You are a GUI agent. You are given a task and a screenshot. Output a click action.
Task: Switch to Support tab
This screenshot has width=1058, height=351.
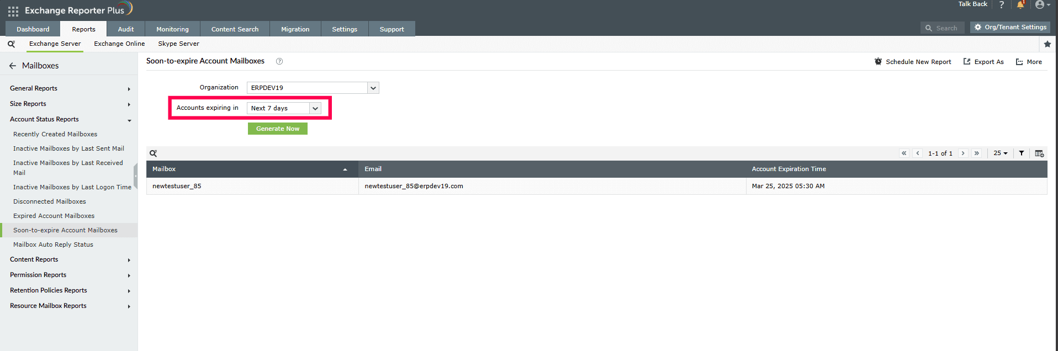[x=392, y=29]
